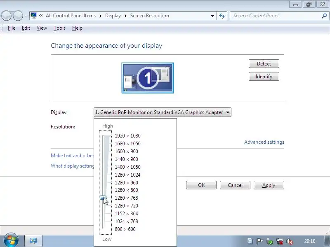The width and height of the screenshot is (330, 247).
Task: Click the first system tray icon
Action: tap(250, 241)
